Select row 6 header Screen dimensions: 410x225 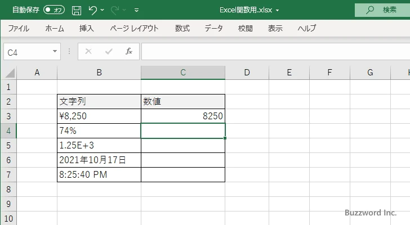click(x=8, y=160)
